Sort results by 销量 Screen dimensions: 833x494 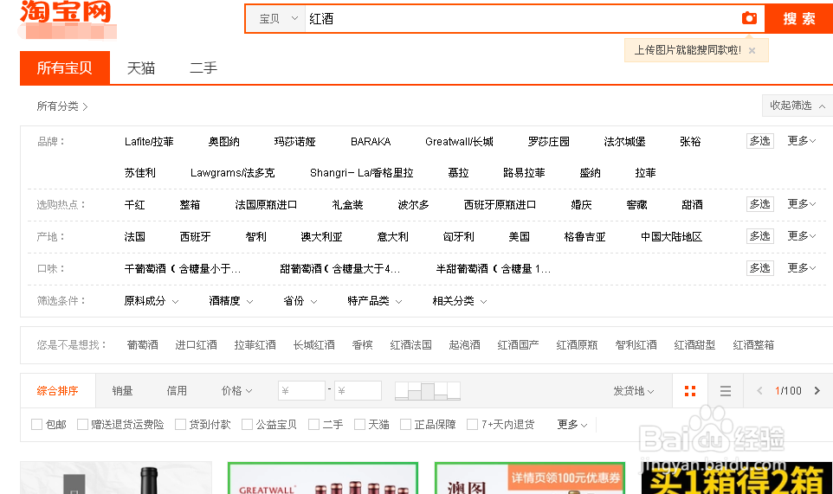pos(122,391)
